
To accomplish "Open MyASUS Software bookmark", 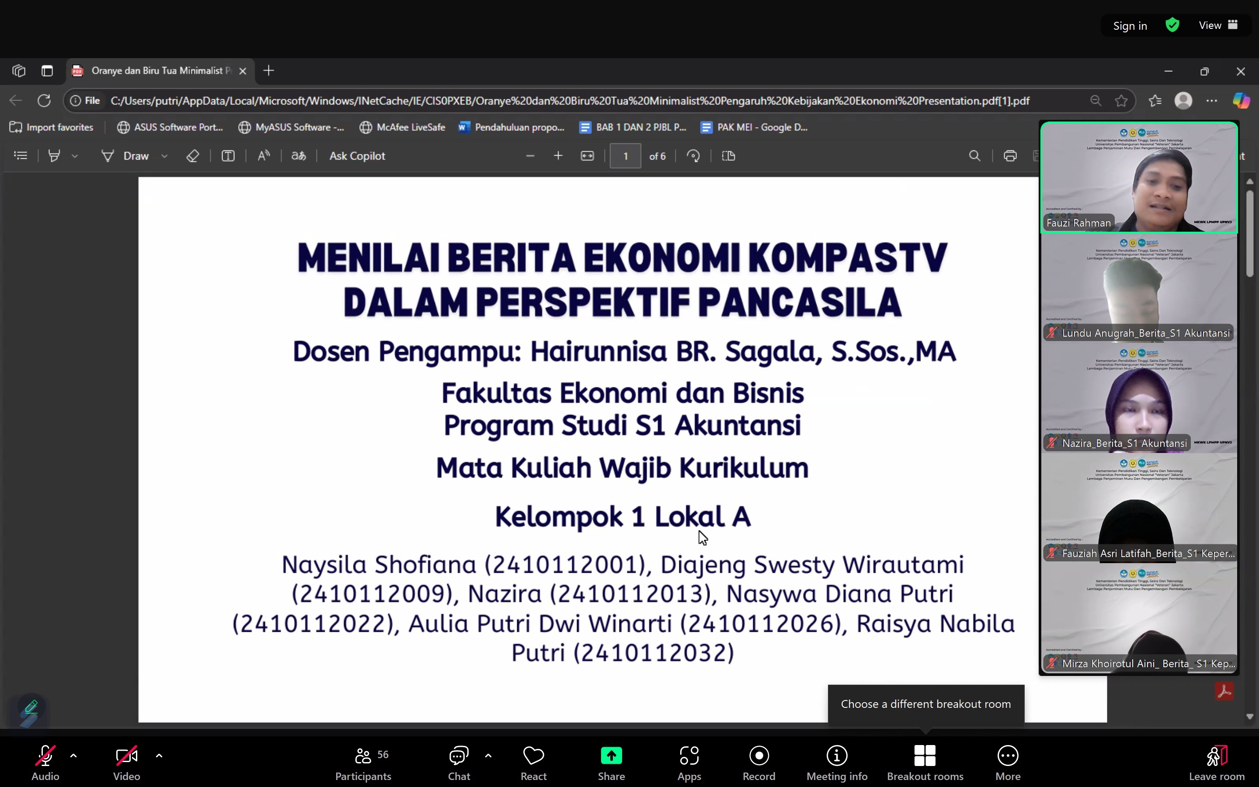I will click(291, 127).
